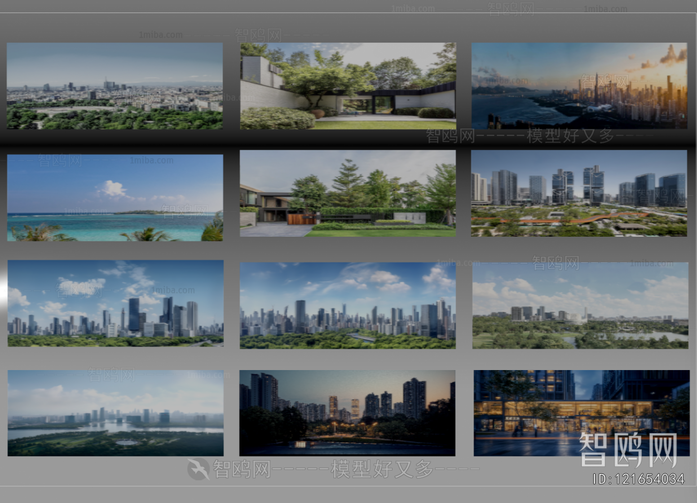This screenshot has height=503, width=697.
Task: Open the misty lake city panorama thumbnail
Action: [x=114, y=413]
